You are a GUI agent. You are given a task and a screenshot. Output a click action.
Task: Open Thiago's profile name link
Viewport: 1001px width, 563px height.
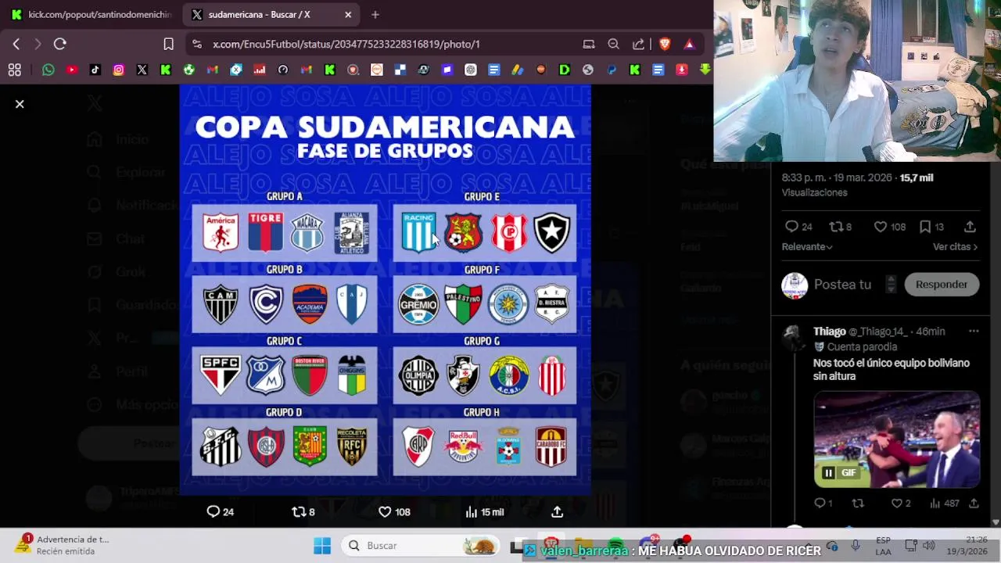tap(829, 332)
